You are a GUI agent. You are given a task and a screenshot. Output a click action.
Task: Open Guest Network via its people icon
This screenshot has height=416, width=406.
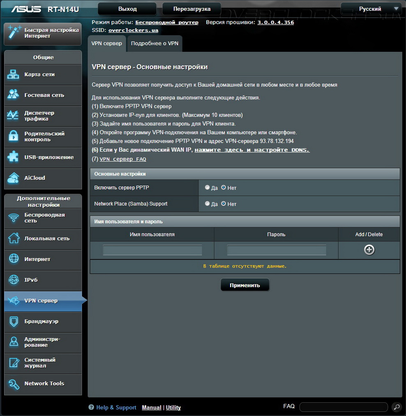(14, 95)
